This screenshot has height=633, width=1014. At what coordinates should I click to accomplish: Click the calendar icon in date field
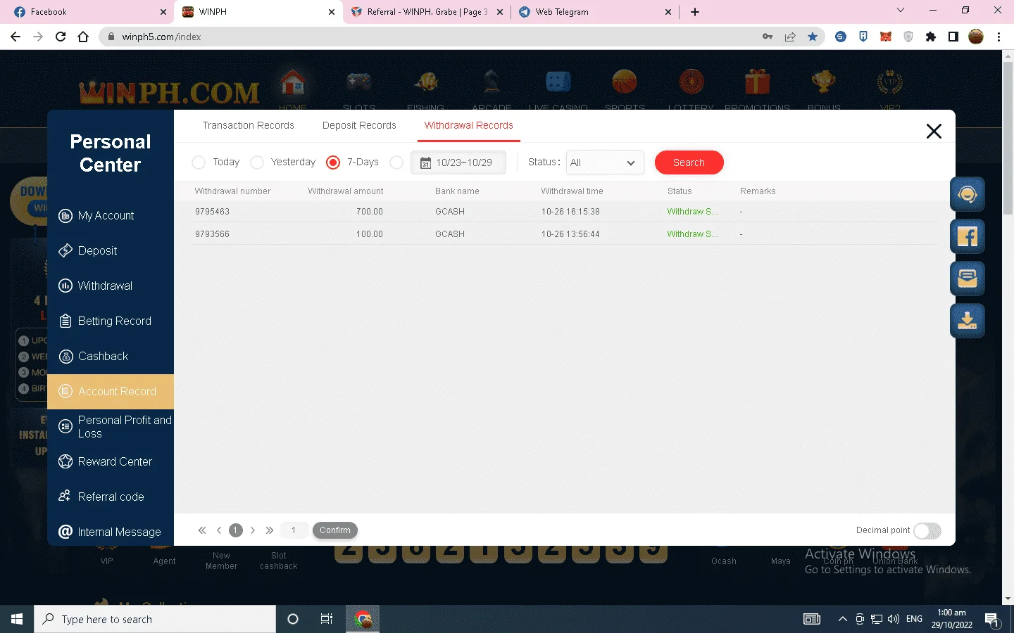pyautogui.click(x=425, y=162)
